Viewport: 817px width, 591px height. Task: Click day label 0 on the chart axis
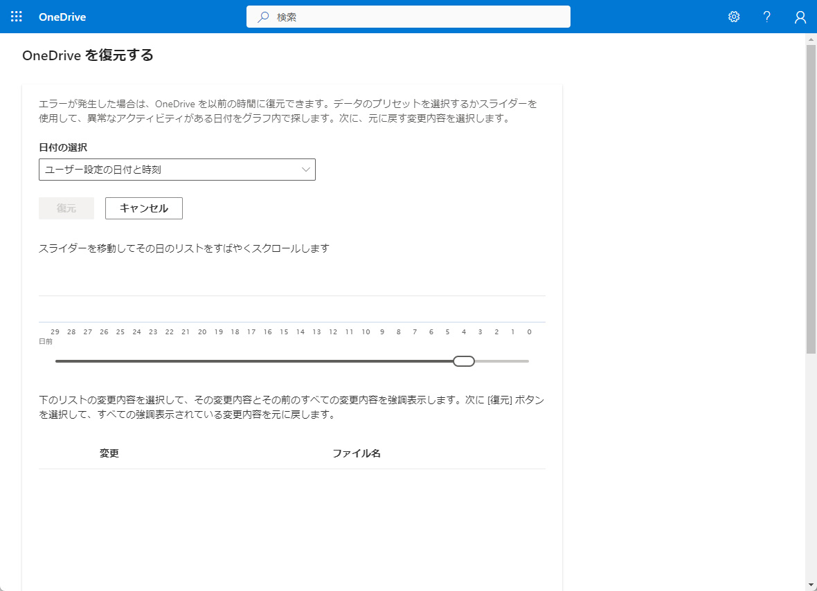click(530, 331)
